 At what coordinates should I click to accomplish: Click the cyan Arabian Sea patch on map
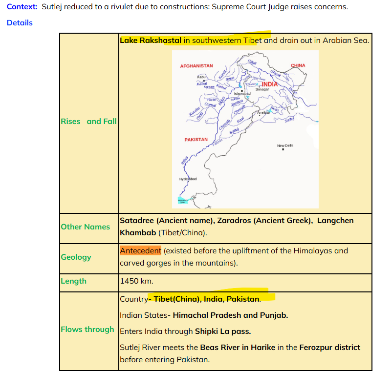[183, 201]
